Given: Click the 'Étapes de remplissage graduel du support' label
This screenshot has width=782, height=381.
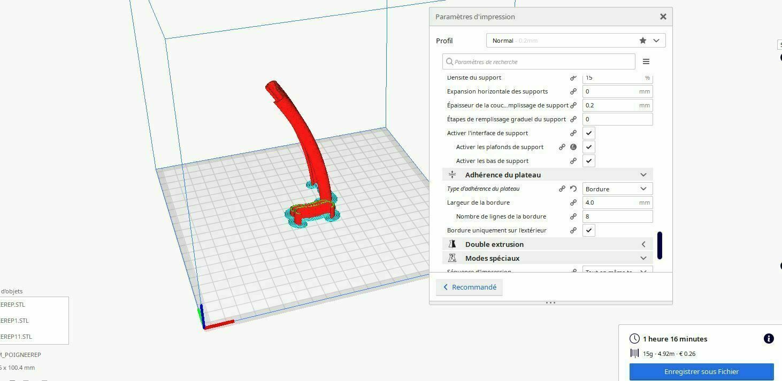Looking at the screenshot, I should (x=506, y=119).
